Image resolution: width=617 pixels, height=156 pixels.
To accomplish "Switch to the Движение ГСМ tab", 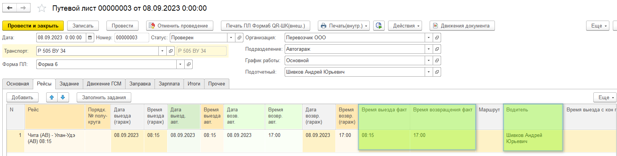I will click(104, 84).
